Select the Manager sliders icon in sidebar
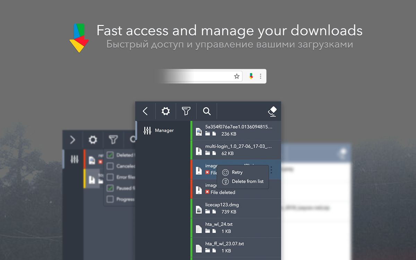 (147, 130)
